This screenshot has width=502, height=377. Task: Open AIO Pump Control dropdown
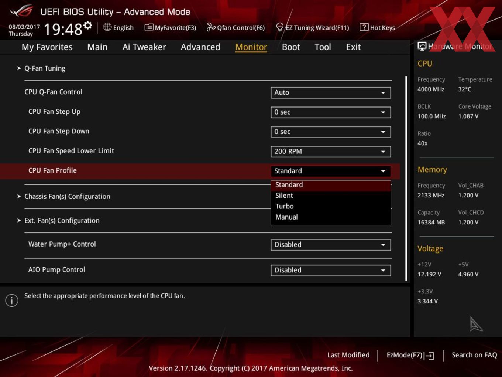(330, 270)
